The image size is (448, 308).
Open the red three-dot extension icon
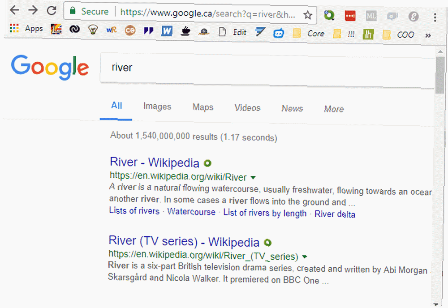[350, 16]
